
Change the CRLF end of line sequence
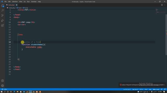pyautogui.click(x=146, y=89)
